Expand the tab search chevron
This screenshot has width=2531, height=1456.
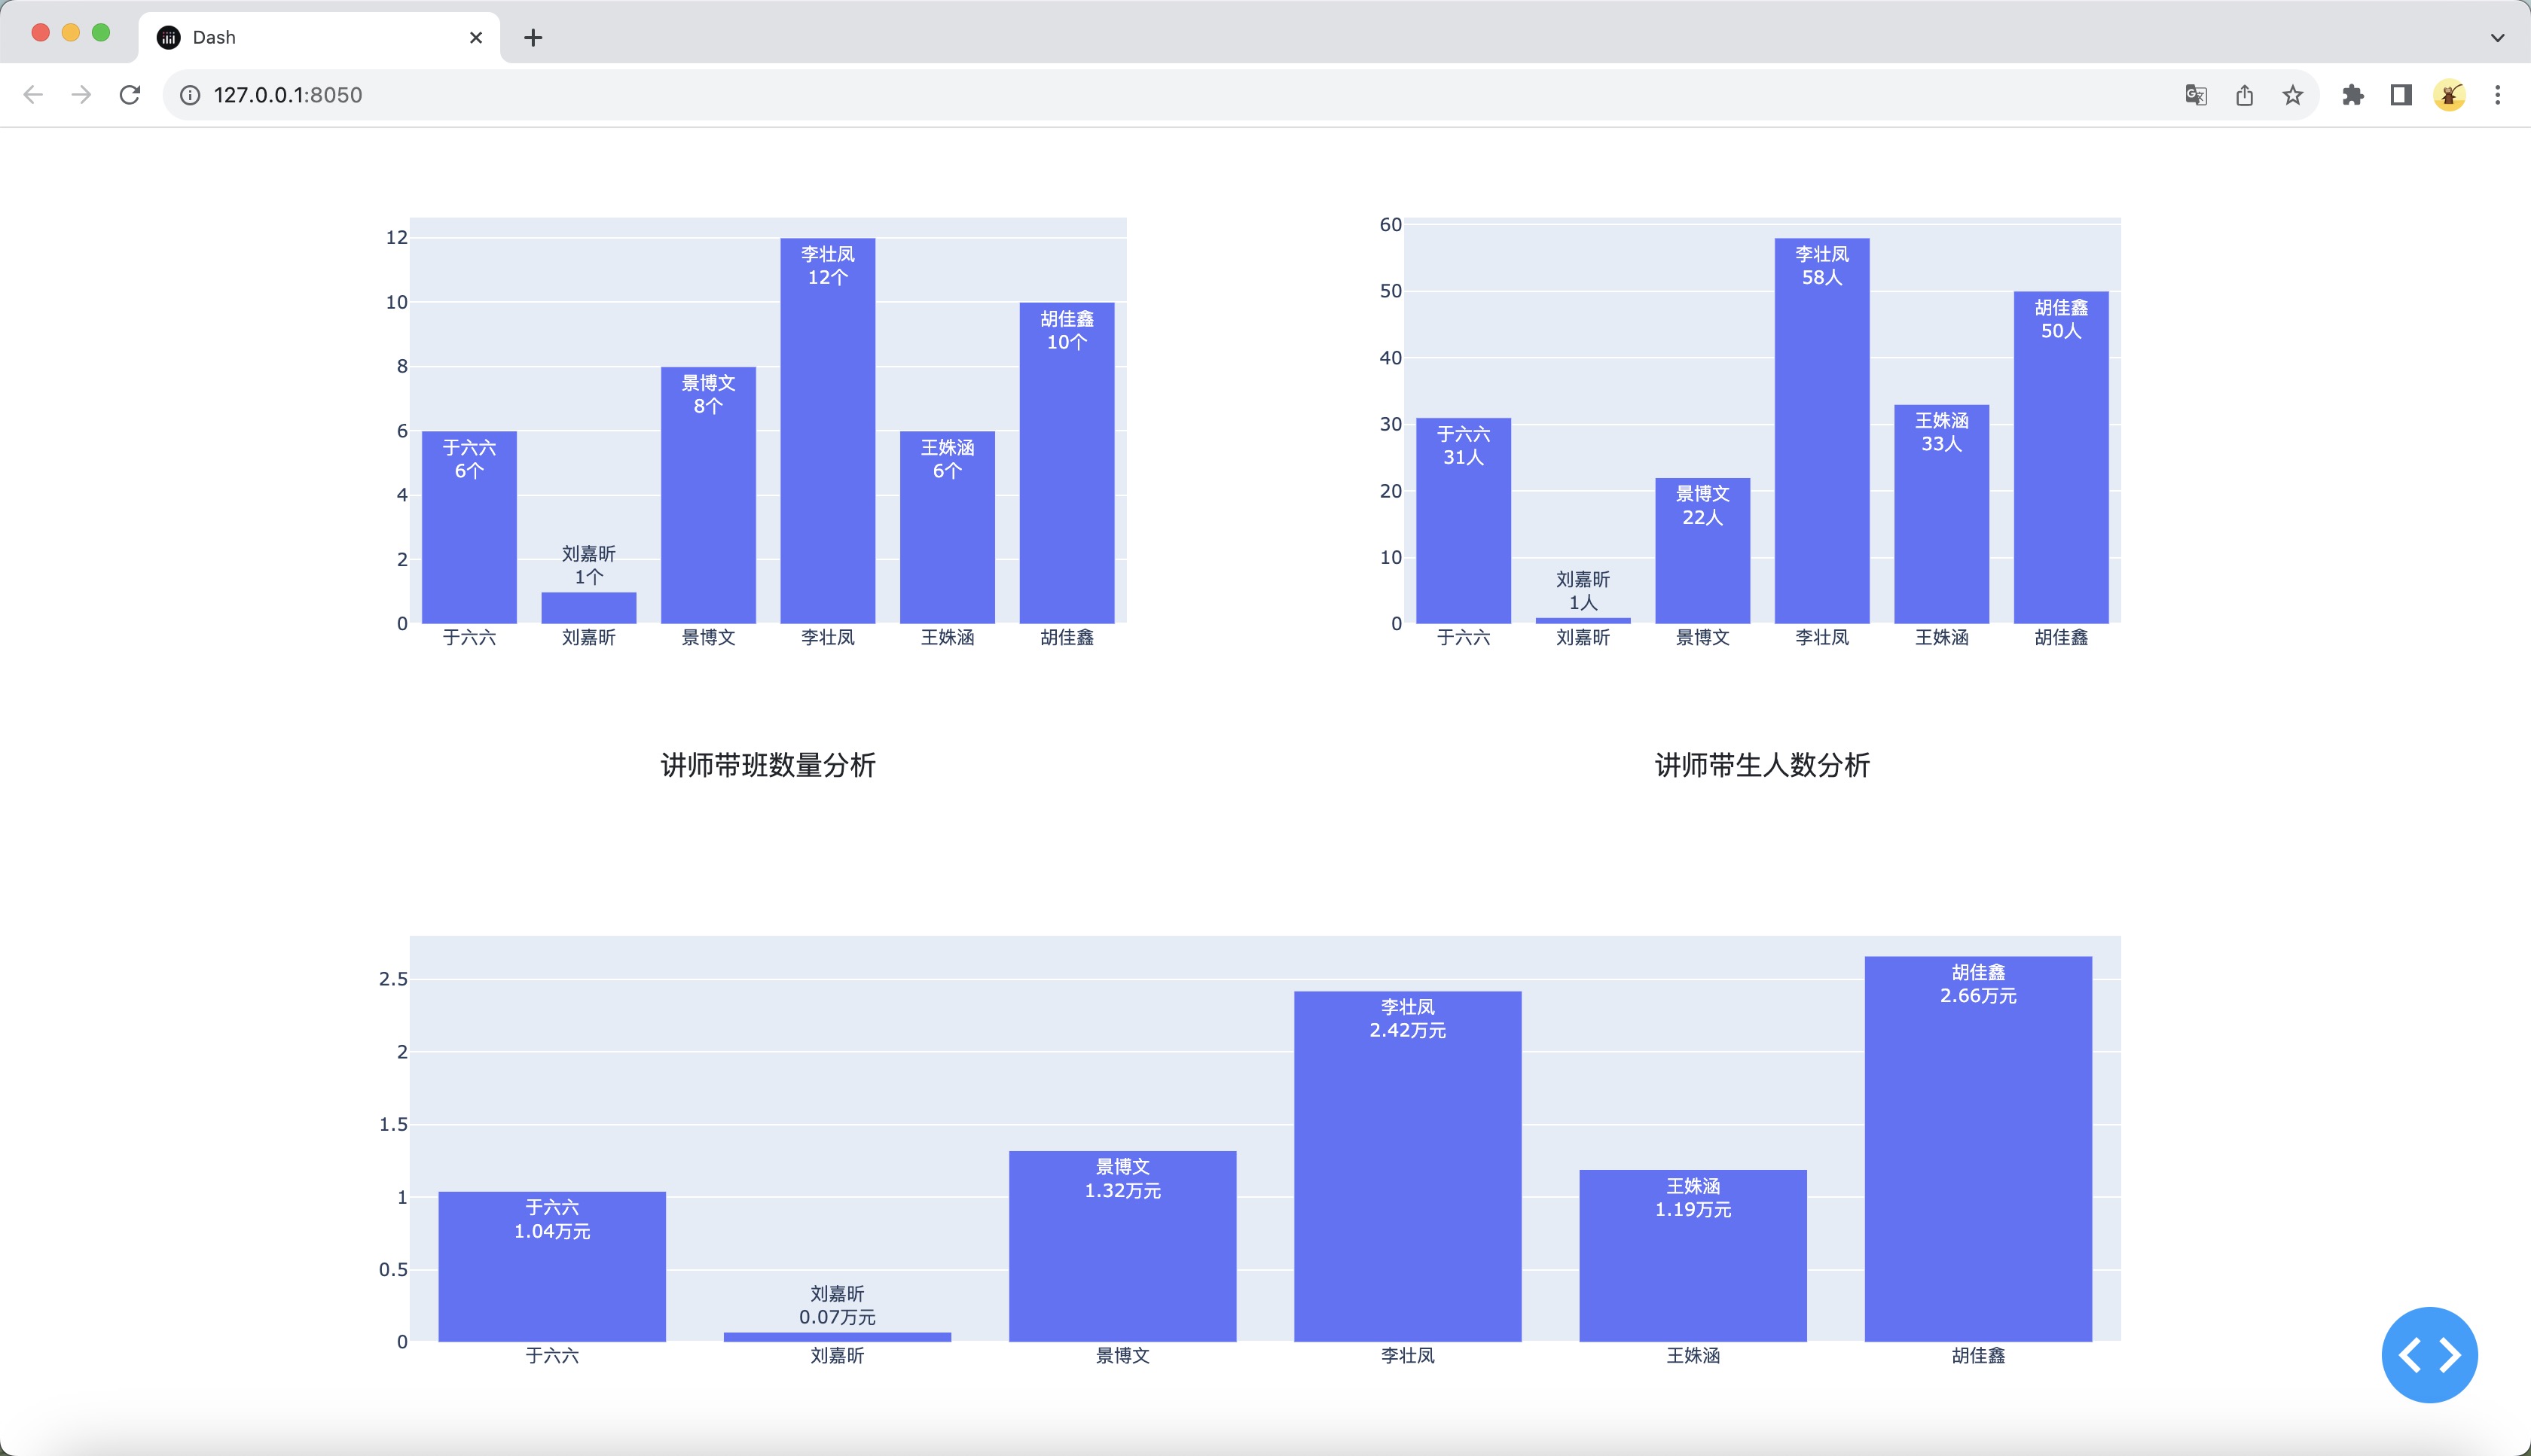click(2497, 38)
